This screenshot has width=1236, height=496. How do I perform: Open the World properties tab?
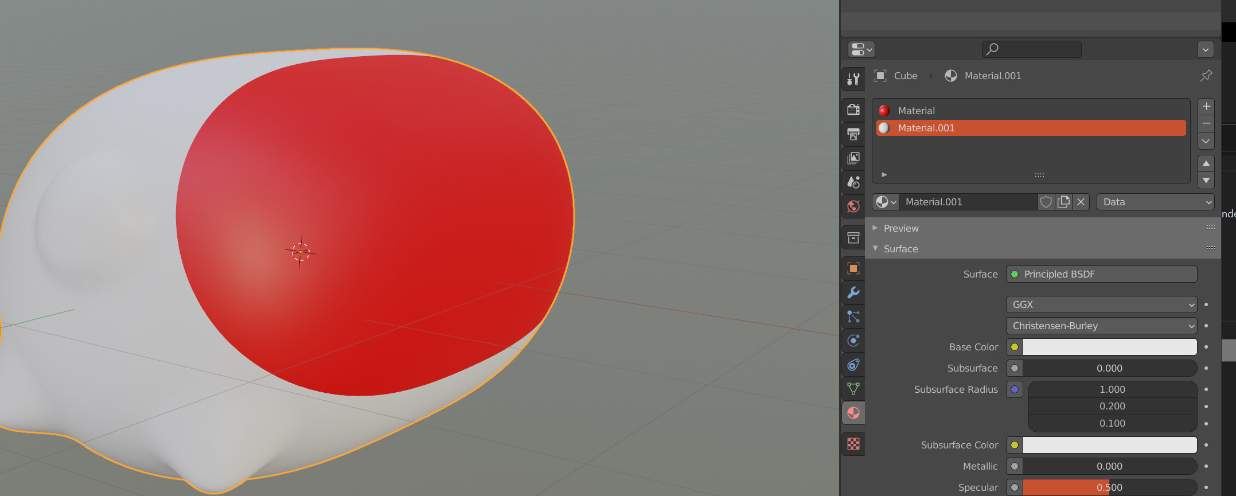click(853, 206)
